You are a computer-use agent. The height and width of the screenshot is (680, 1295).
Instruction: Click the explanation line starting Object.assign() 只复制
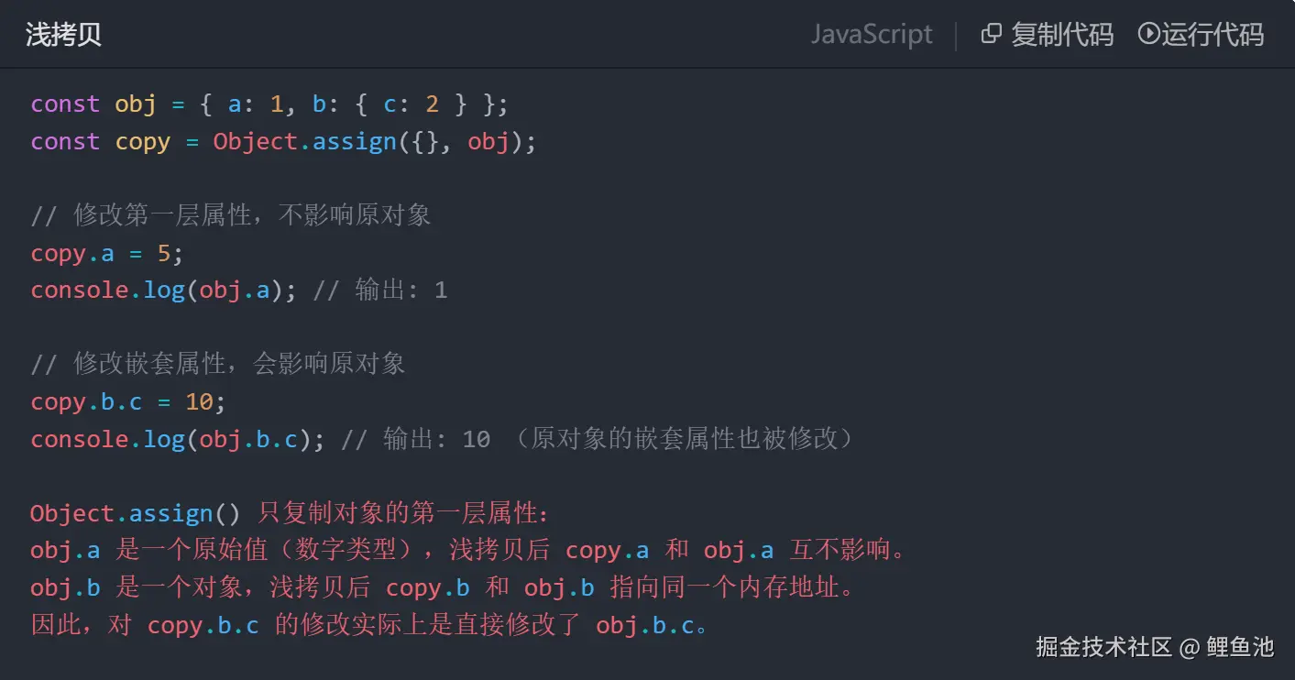tap(291, 514)
